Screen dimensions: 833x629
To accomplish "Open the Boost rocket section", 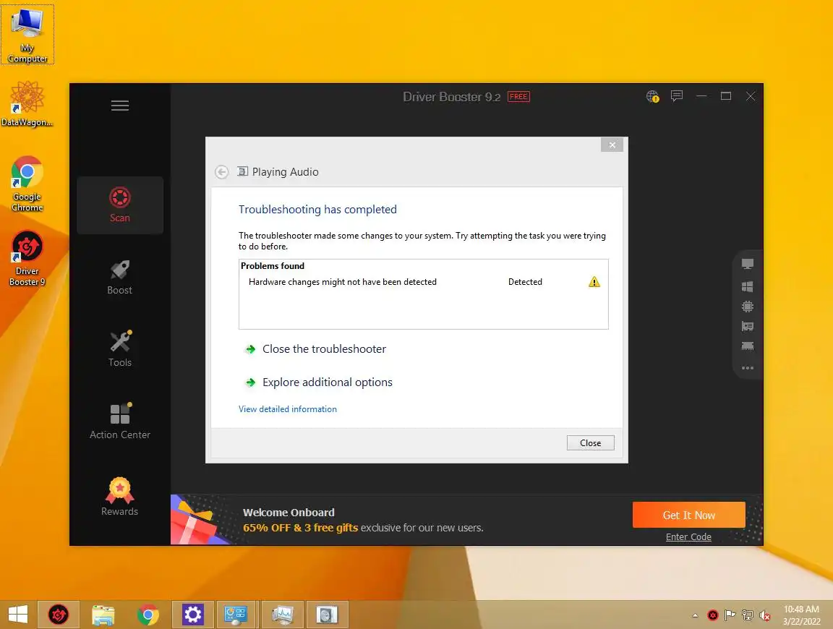I will click(x=119, y=278).
